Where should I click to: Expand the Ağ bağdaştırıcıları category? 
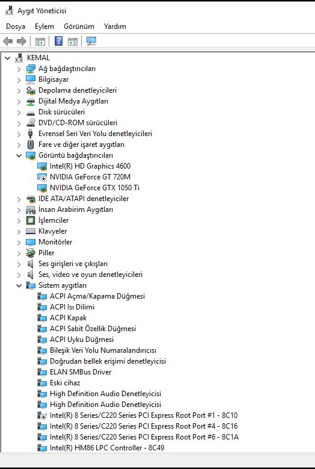pos(19,69)
